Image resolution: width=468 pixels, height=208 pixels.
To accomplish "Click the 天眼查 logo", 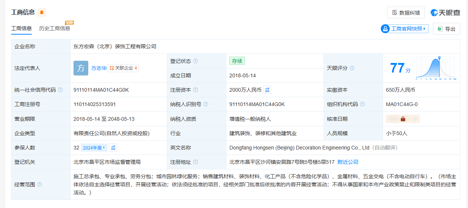I will coord(445,13).
